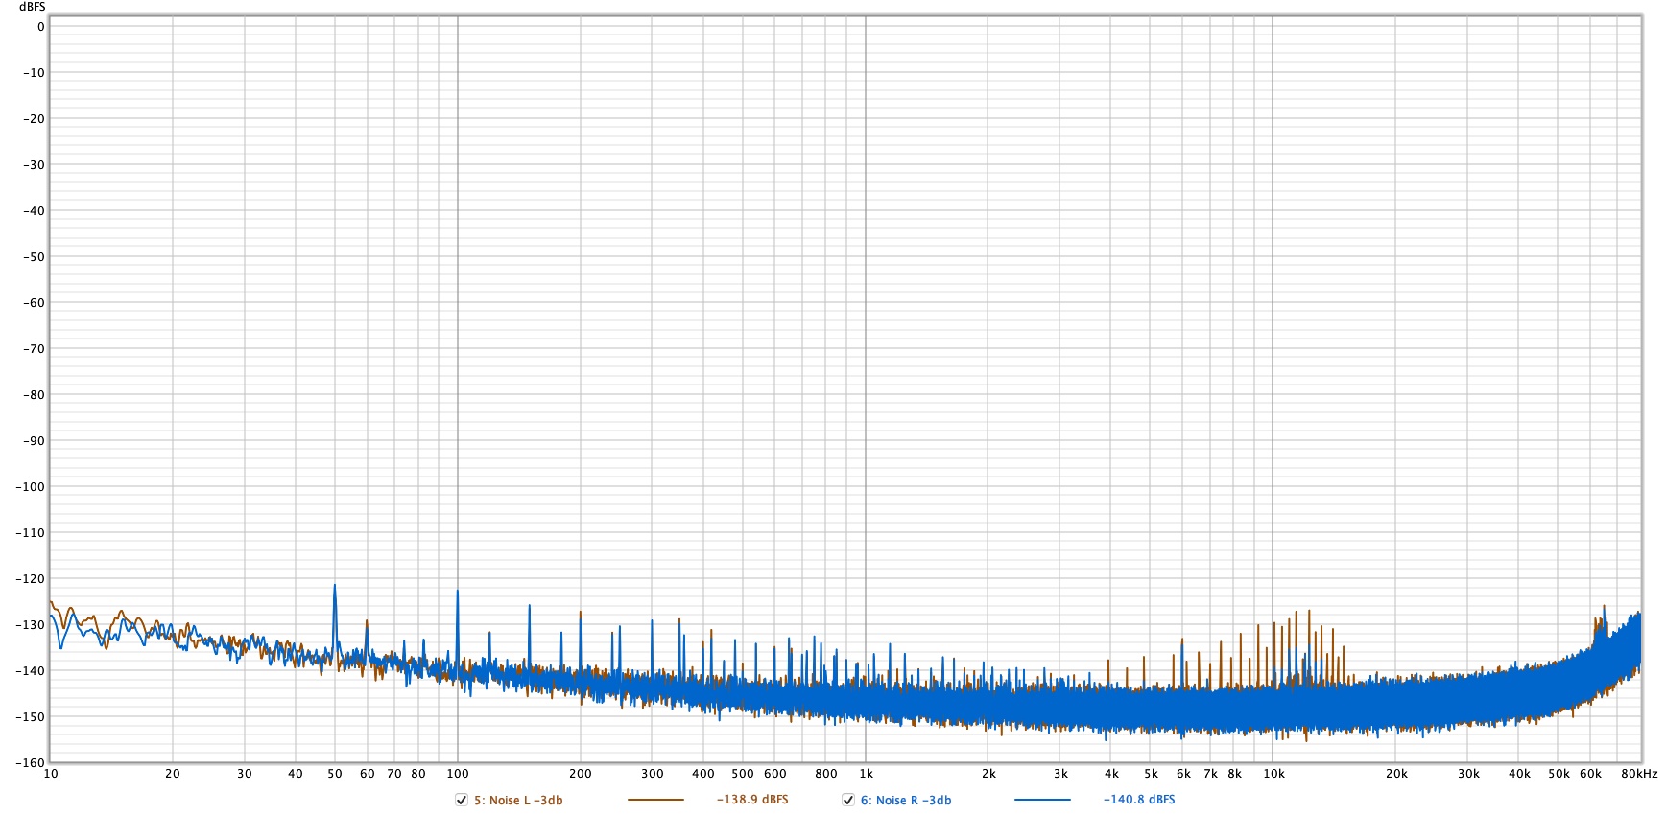Click the 1k frequency axis label
1666x815 pixels.
point(866,774)
